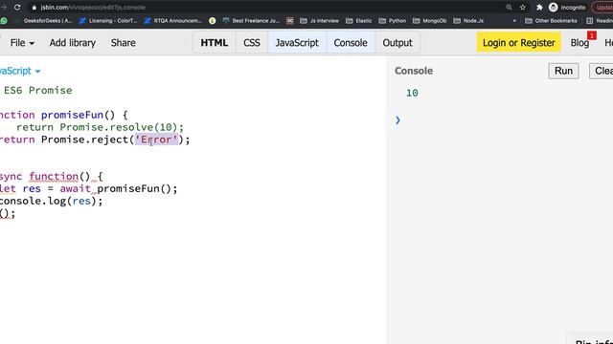Click the 10 output in console

coord(412,94)
